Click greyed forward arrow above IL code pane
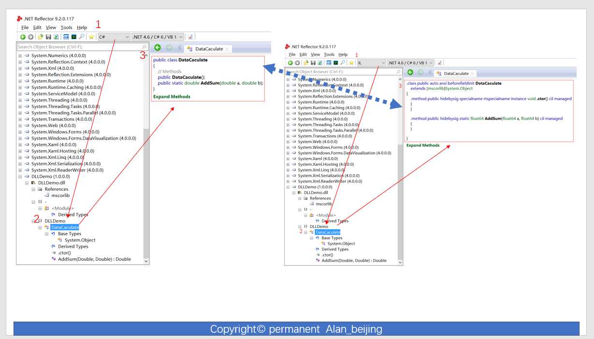The width and height of the screenshot is (594, 339). [x=420, y=72]
